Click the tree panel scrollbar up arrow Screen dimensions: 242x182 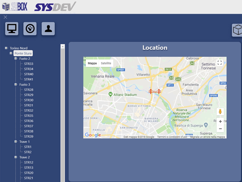point(63,47)
